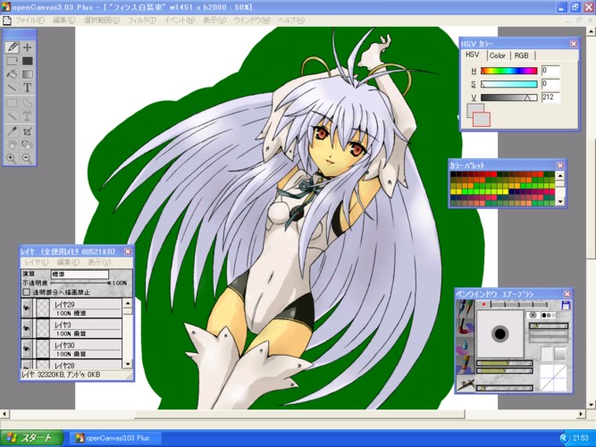The width and height of the screenshot is (596, 447).
Task: Click the H value input field
Action: point(550,71)
